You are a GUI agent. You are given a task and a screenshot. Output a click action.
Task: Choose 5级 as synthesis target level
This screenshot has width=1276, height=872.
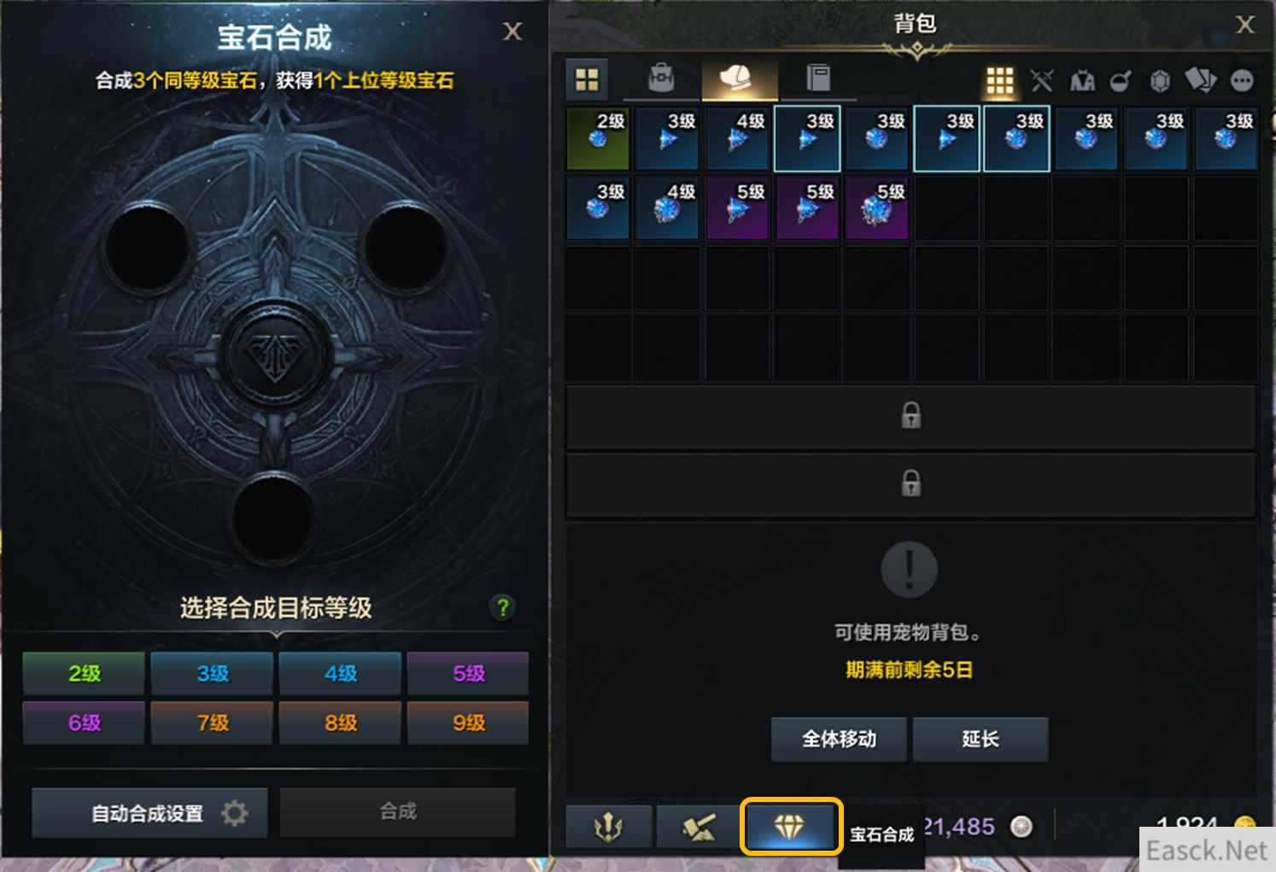tap(468, 674)
